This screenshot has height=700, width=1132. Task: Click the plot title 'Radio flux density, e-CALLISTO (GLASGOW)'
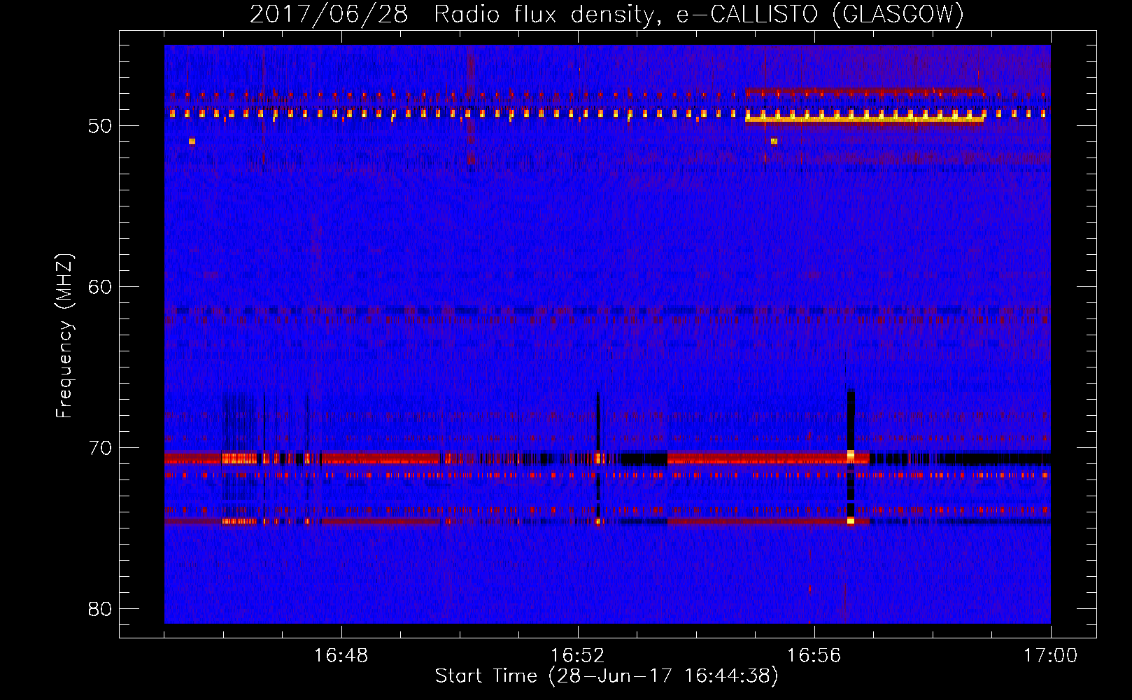pos(699,14)
